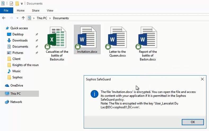Close the Sophos SafeGuard dialog
The image size is (209, 131).
point(202,79)
